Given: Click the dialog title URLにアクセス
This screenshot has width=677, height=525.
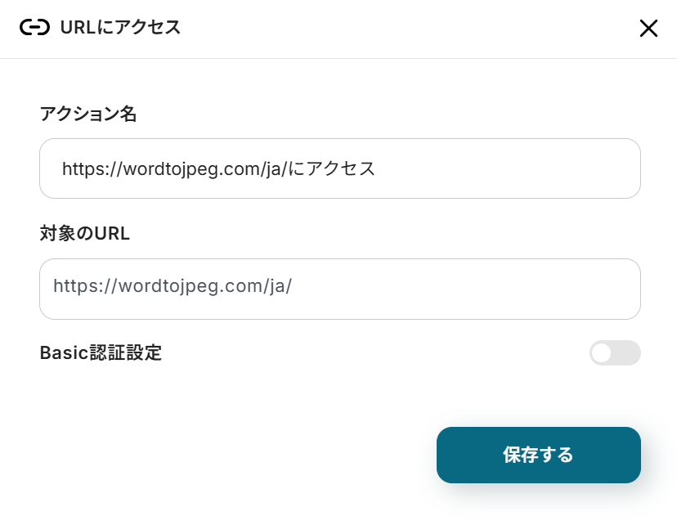Looking at the screenshot, I should [x=120, y=28].
